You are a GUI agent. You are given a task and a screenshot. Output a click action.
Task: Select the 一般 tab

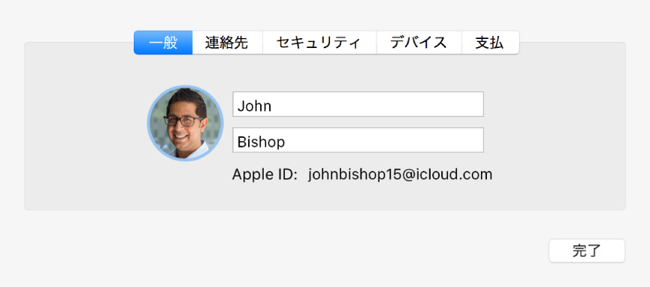pyautogui.click(x=163, y=43)
